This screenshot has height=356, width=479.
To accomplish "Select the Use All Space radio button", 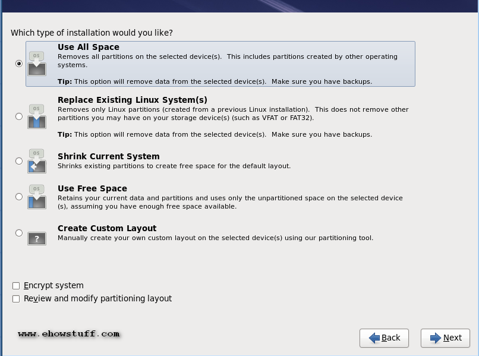I will [19, 64].
